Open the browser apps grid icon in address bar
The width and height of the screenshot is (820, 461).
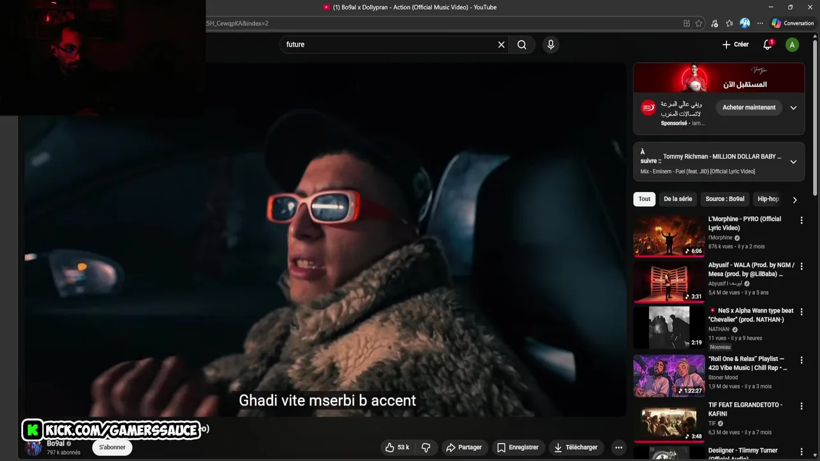pos(686,23)
